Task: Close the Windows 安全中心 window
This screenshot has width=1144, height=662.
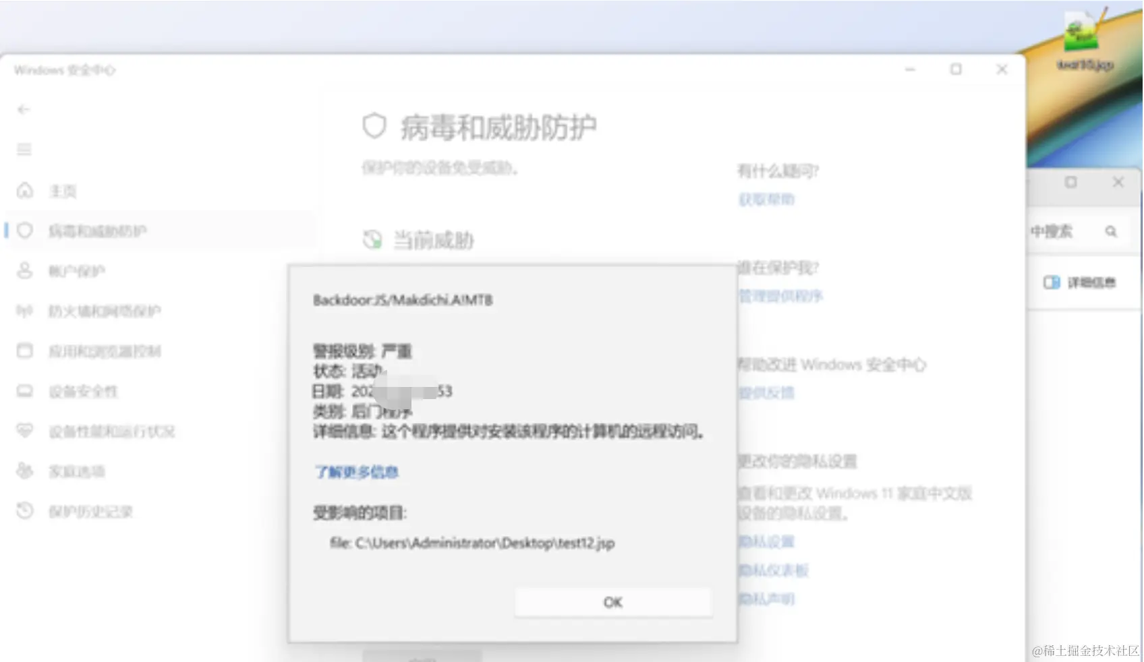Action: (1002, 69)
